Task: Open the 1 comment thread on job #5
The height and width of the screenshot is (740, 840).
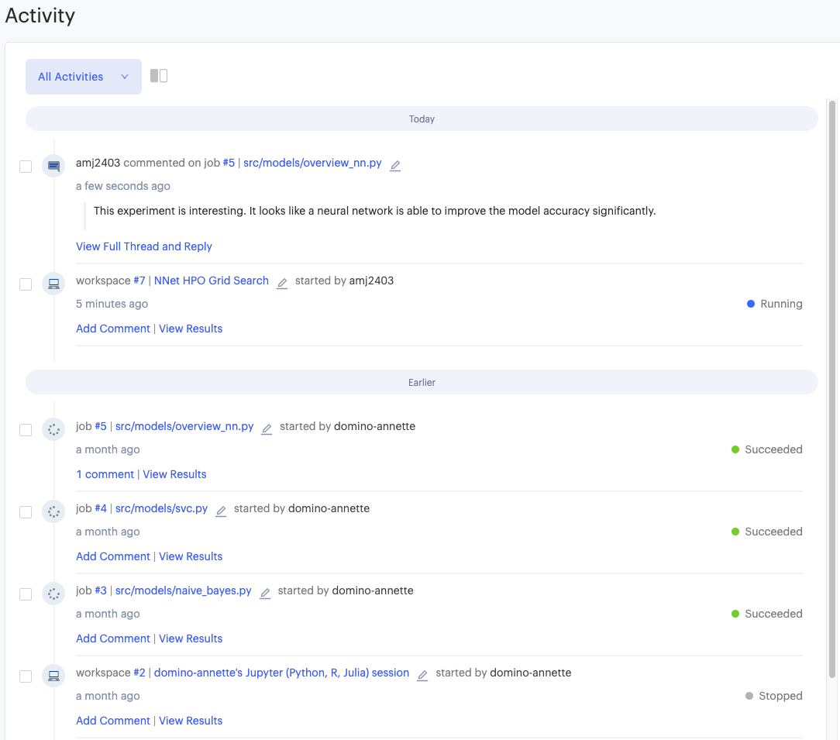Action: [105, 473]
